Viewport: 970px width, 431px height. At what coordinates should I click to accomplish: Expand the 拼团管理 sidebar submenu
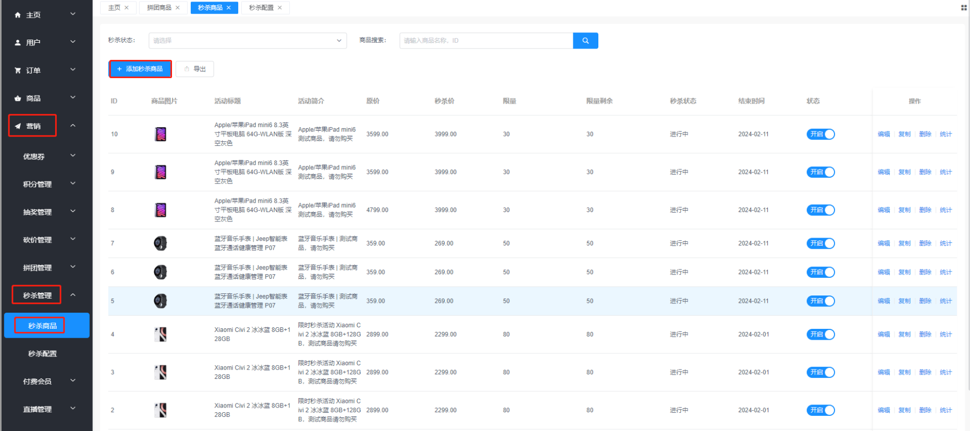(46, 268)
